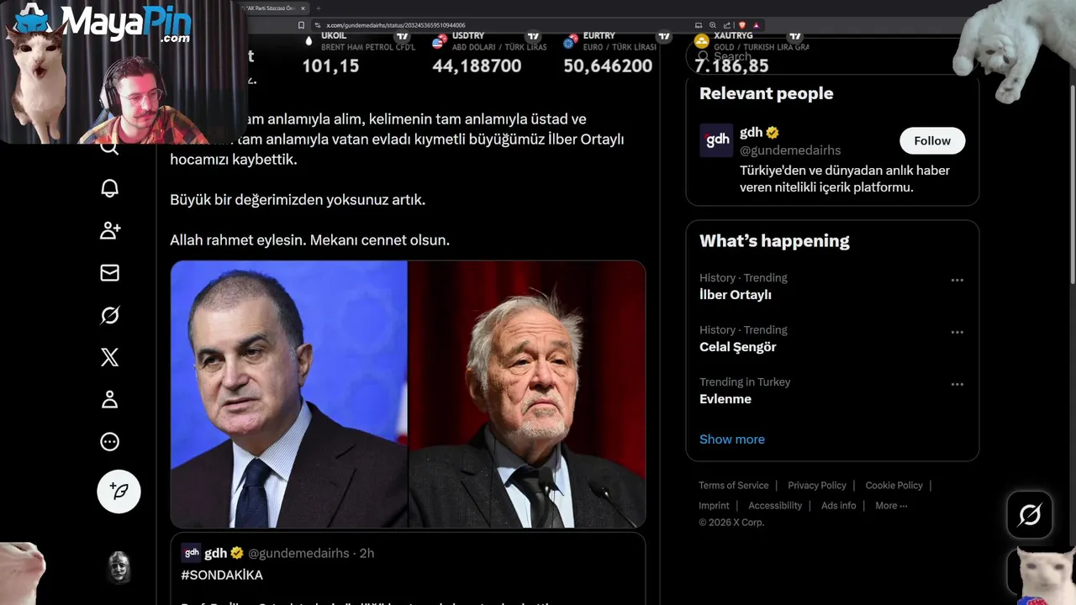The height and width of the screenshot is (605, 1076).
Task: Open the Profile icon in sidebar
Action: (x=109, y=399)
